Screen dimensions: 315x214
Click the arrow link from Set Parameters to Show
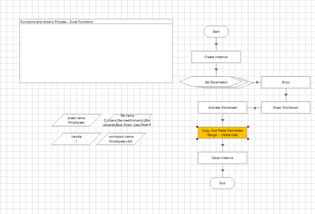point(257,82)
